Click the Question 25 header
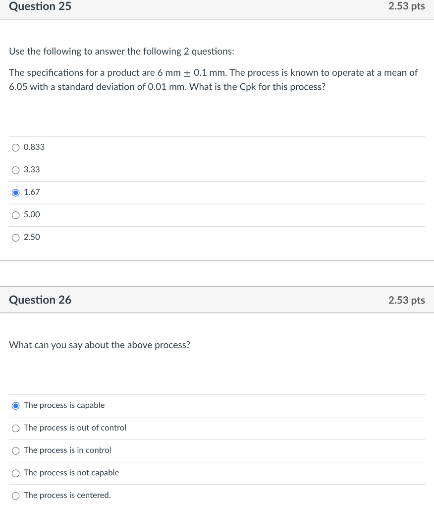This screenshot has height=508, width=434. (x=40, y=6)
